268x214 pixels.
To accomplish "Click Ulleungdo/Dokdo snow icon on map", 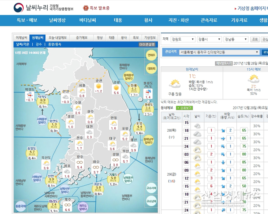I will point(148,92).
